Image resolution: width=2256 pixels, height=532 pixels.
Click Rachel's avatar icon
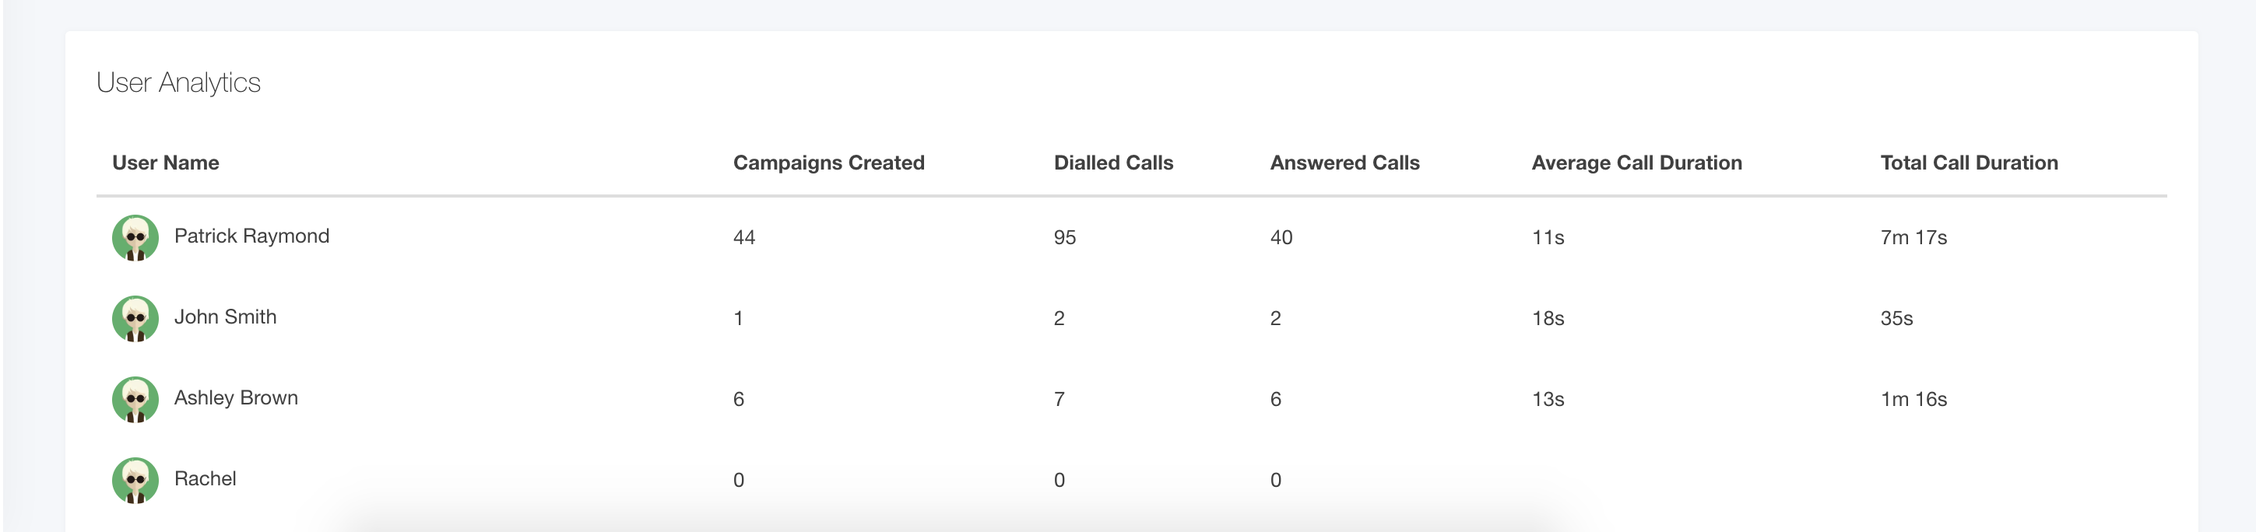[x=135, y=481]
